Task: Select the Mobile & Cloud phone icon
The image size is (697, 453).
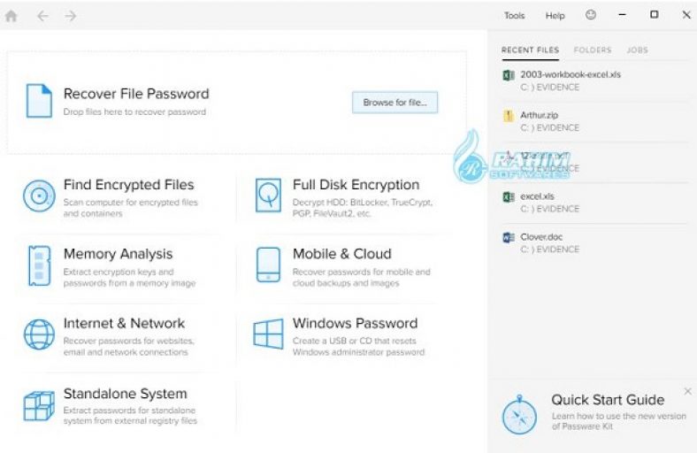Action: click(268, 264)
